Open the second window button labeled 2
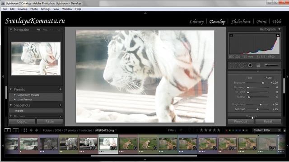Screen dimensions: 289x162 pyautogui.click(x=16, y=130)
